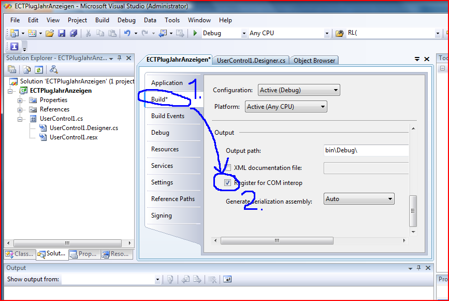Select the Resources properties page
The image size is (449, 301).
(x=165, y=149)
